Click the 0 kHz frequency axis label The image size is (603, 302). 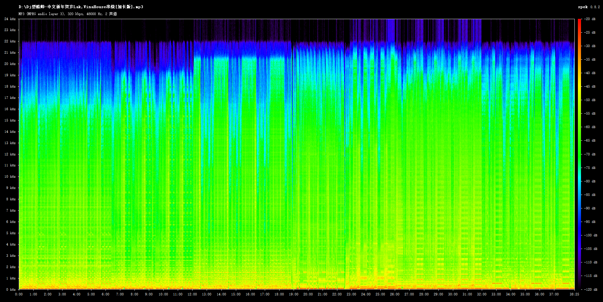11,289
